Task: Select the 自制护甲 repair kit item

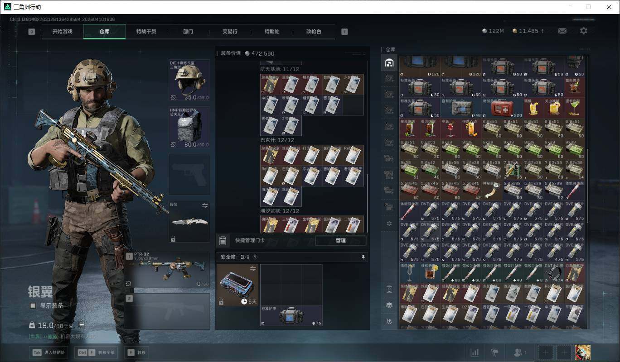Action: (x=462, y=108)
